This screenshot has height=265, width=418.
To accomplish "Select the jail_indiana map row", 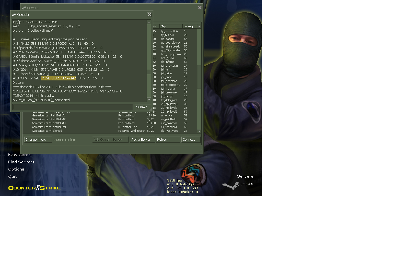I will [175, 89].
